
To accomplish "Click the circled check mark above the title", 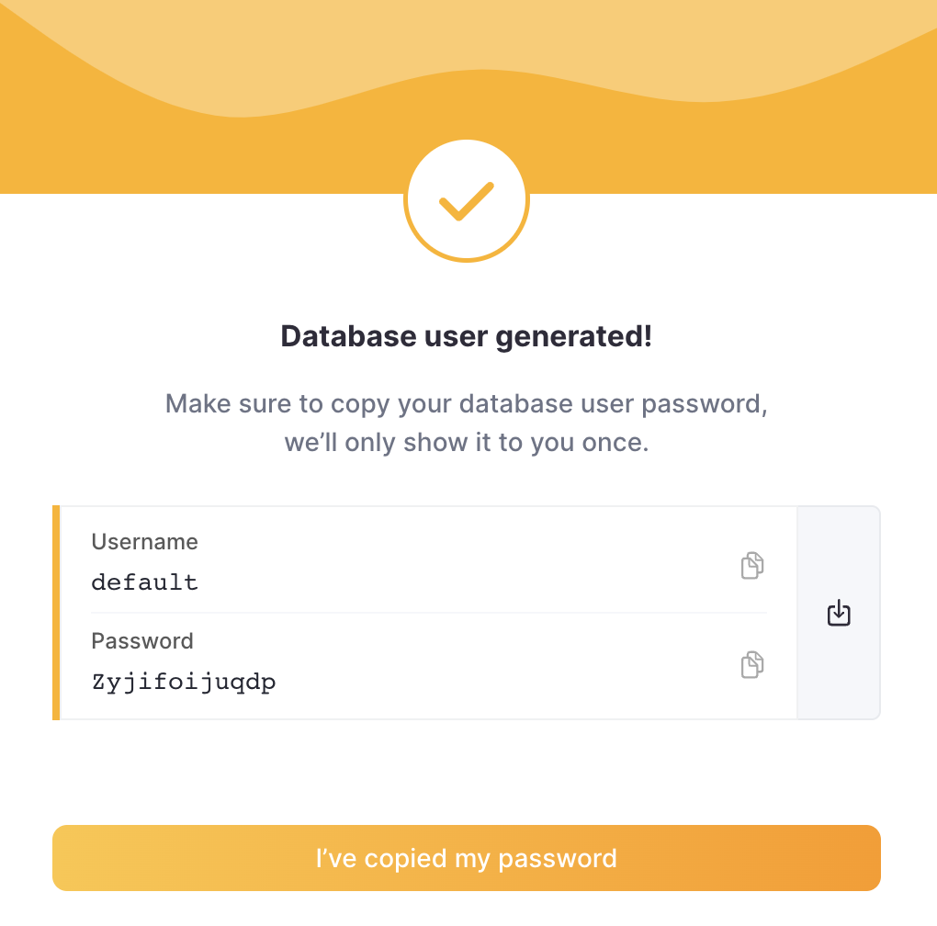I will (467, 198).
